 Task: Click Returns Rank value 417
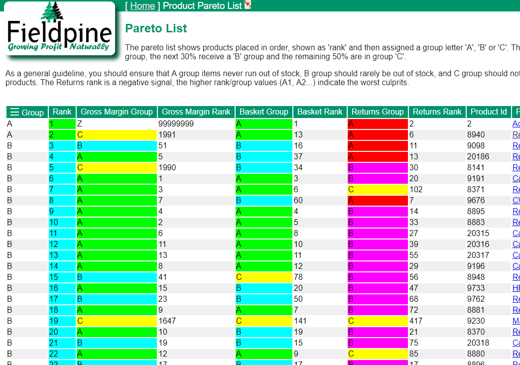tap(416, 321)
